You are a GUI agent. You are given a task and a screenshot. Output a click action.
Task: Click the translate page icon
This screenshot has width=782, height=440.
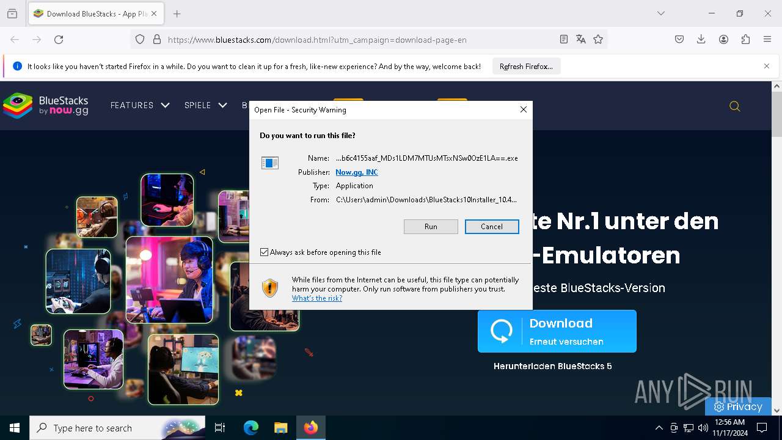pos(581,40)
